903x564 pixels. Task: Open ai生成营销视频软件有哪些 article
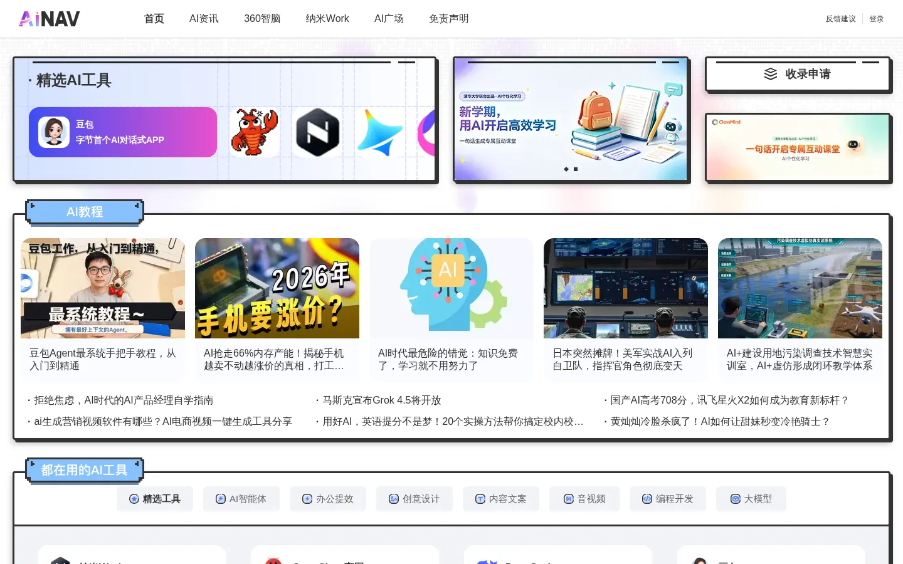163,421
